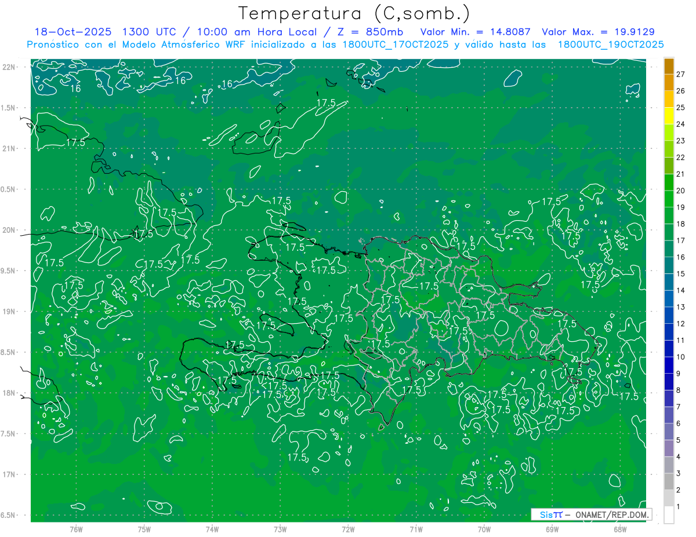
Task: Click legend value 20 on the color scale
Action: point(681,191)
